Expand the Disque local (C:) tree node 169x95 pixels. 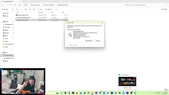pos(2,55)
